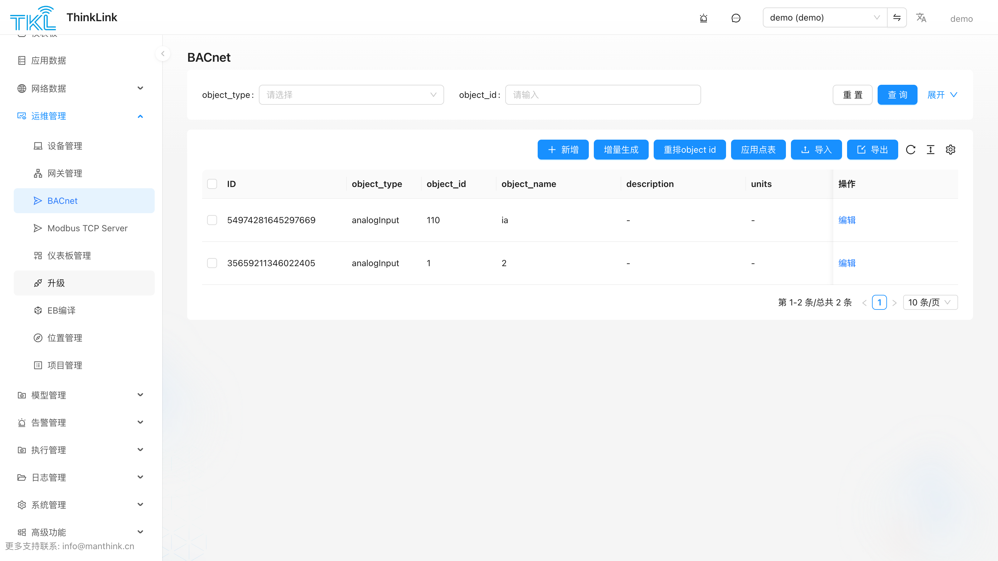Image resolution: width=998 pixels, height=561 pixels.
Task: Click the ID column header
Action: tap(231, 184)
